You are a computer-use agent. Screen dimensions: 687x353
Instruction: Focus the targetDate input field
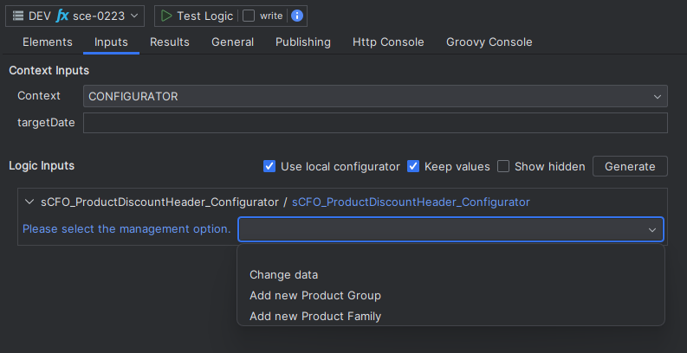tap(375, 123)
